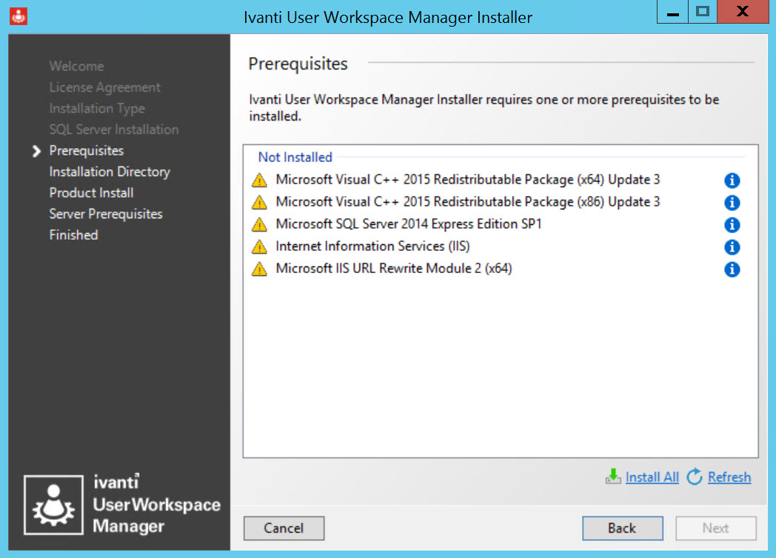Screen dimensions: 776x558
Task: Click info icon for Visual C++ x86 package
Action: [x=732, y=203]
